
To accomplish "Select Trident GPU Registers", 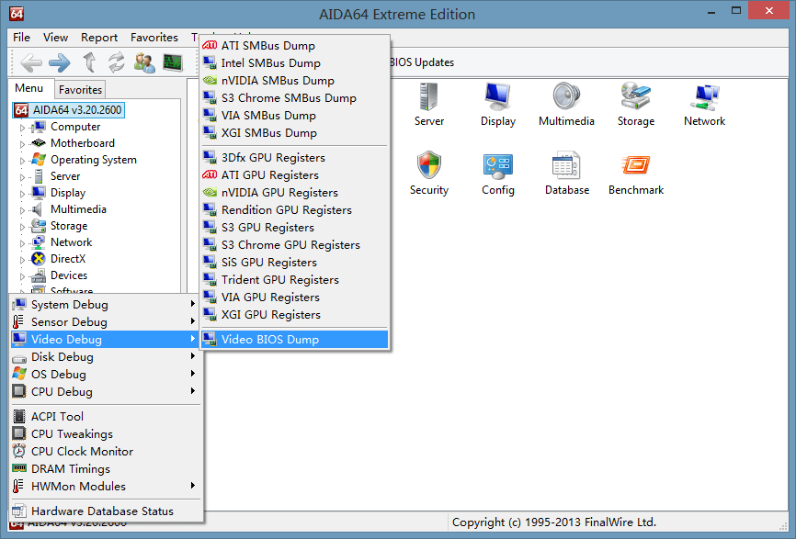I will 294,280.
